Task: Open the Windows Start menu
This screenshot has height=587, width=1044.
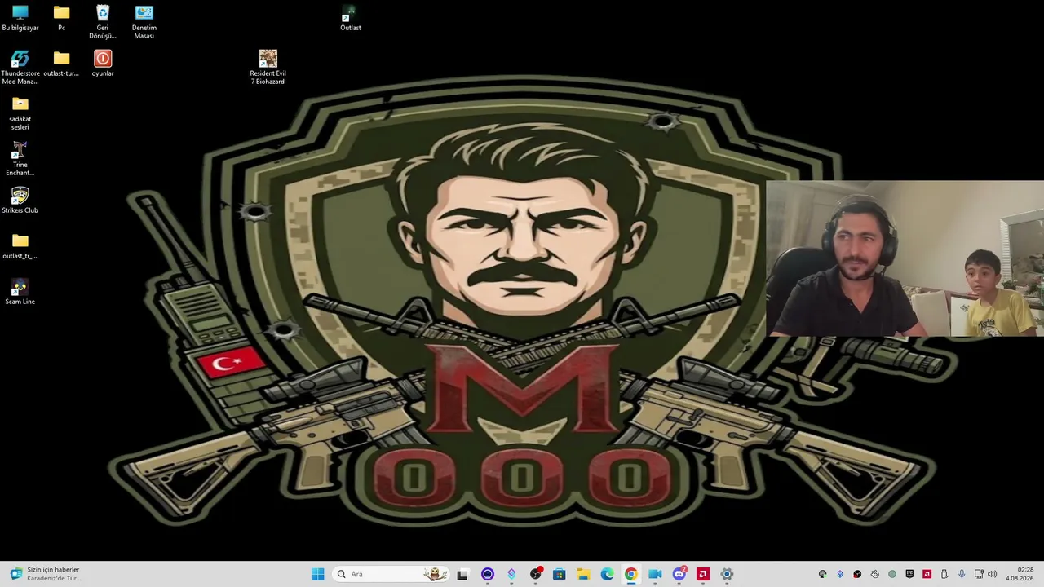Action: tap(317, 574)
